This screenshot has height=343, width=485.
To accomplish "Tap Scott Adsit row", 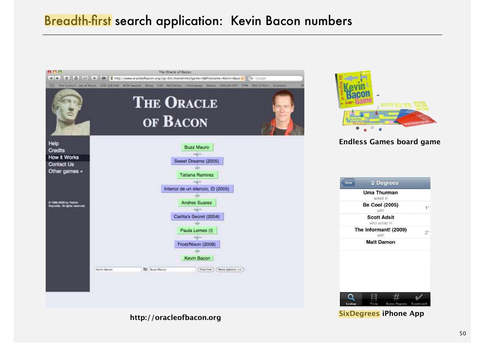I will tap(385, 219).
